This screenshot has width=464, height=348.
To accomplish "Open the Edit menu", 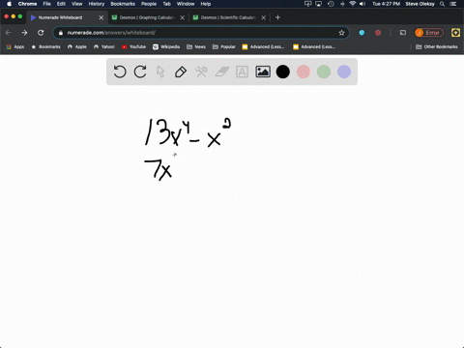I will 61,4.
